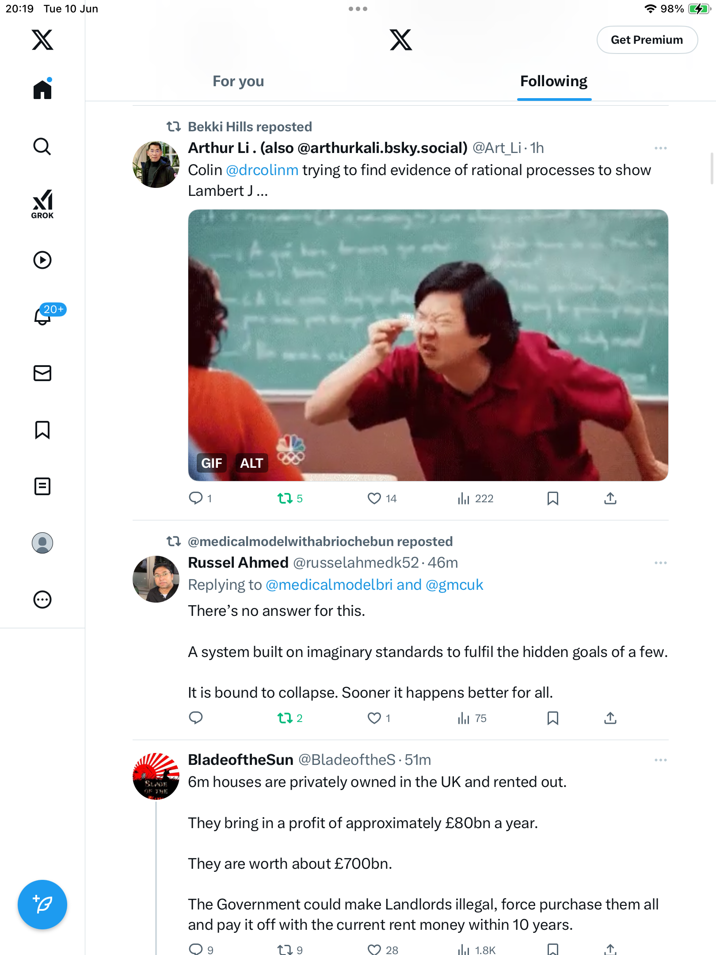Open direct messages envelope icon

point(42,373)
